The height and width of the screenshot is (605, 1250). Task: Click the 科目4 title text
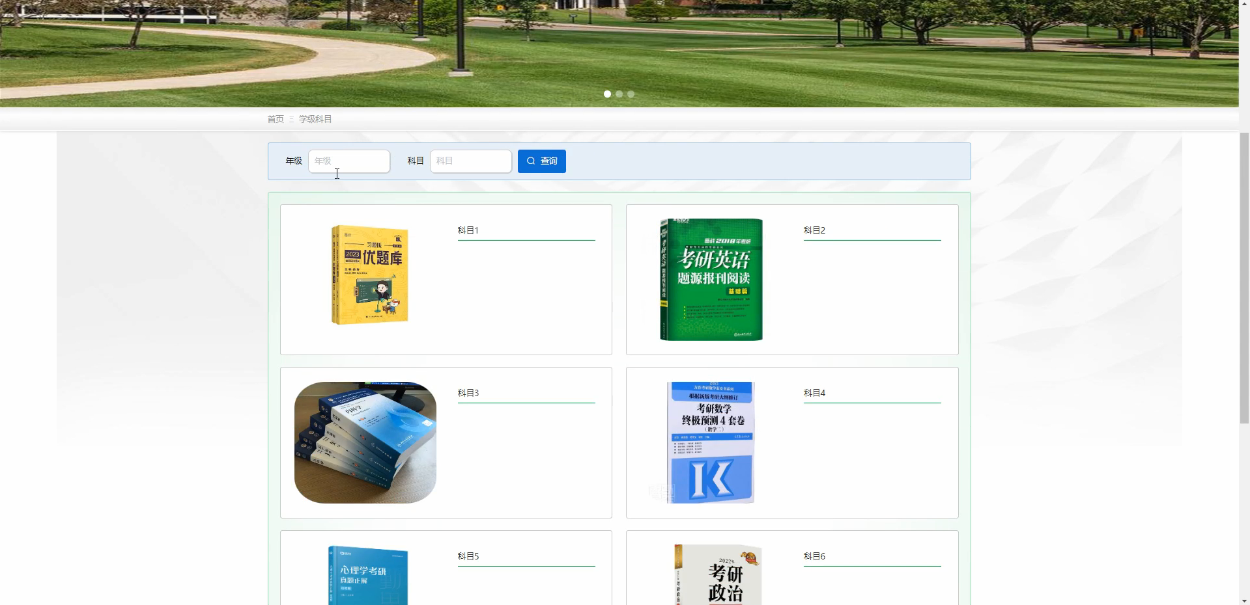coord(814,393)
